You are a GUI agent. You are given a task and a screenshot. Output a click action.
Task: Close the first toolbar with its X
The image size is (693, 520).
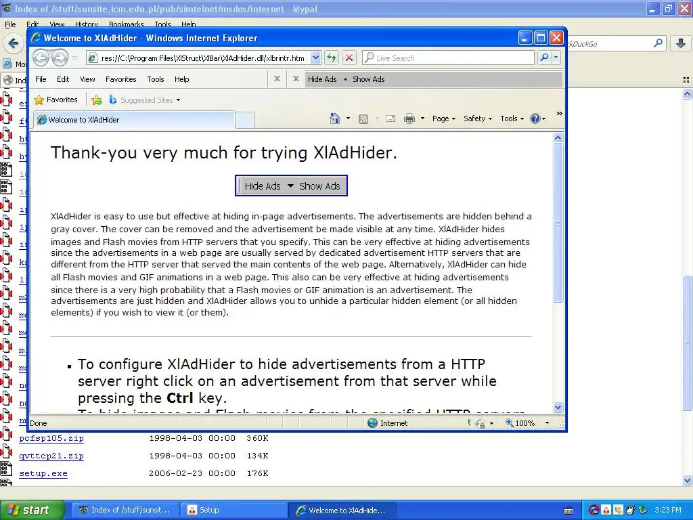277,79
